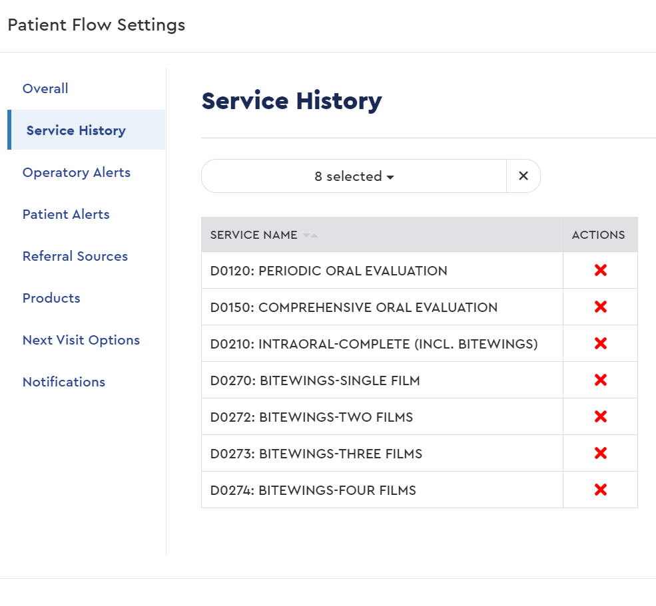Go to Operatory Alerts settings
The height and width of the screenshot is (606, 656).
77,172
